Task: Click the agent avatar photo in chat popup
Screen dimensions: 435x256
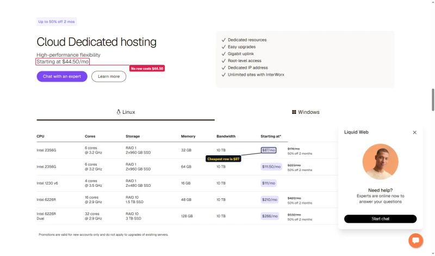Action: (x=380, y=161)
